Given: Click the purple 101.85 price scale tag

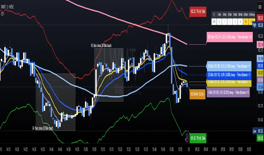Looking at the screenshot, I should click(x=260, y=80).
